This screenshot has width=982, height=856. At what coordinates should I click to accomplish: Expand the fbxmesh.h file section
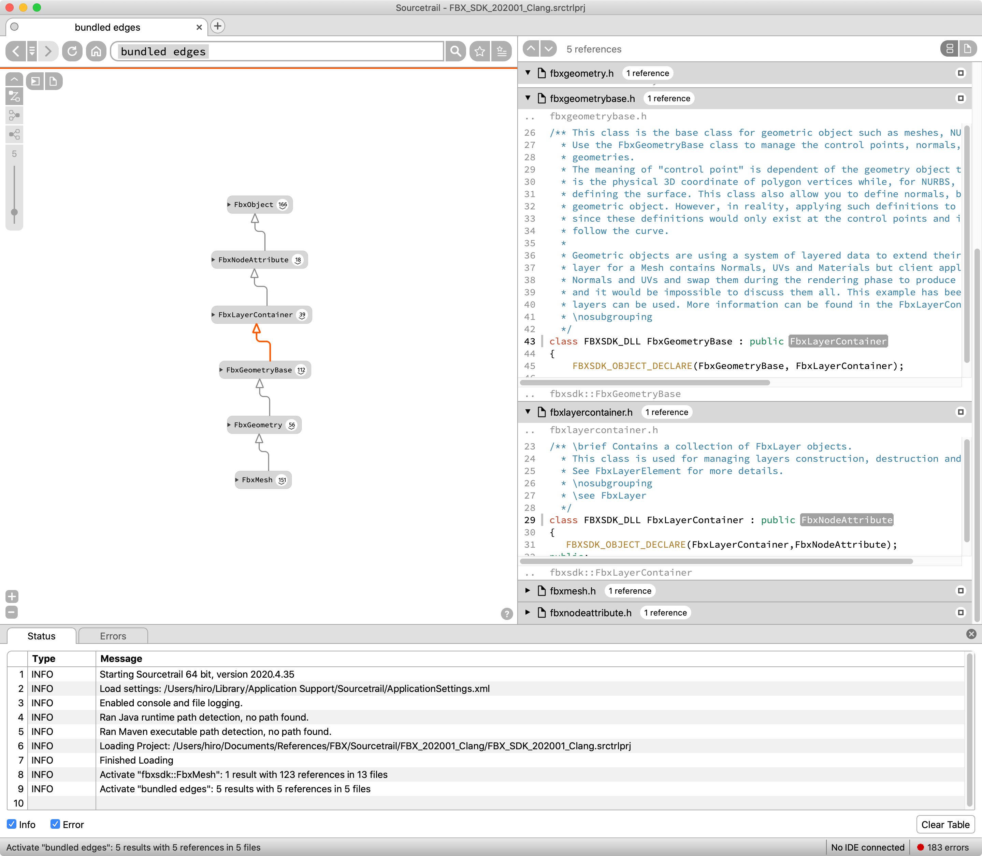528,590
